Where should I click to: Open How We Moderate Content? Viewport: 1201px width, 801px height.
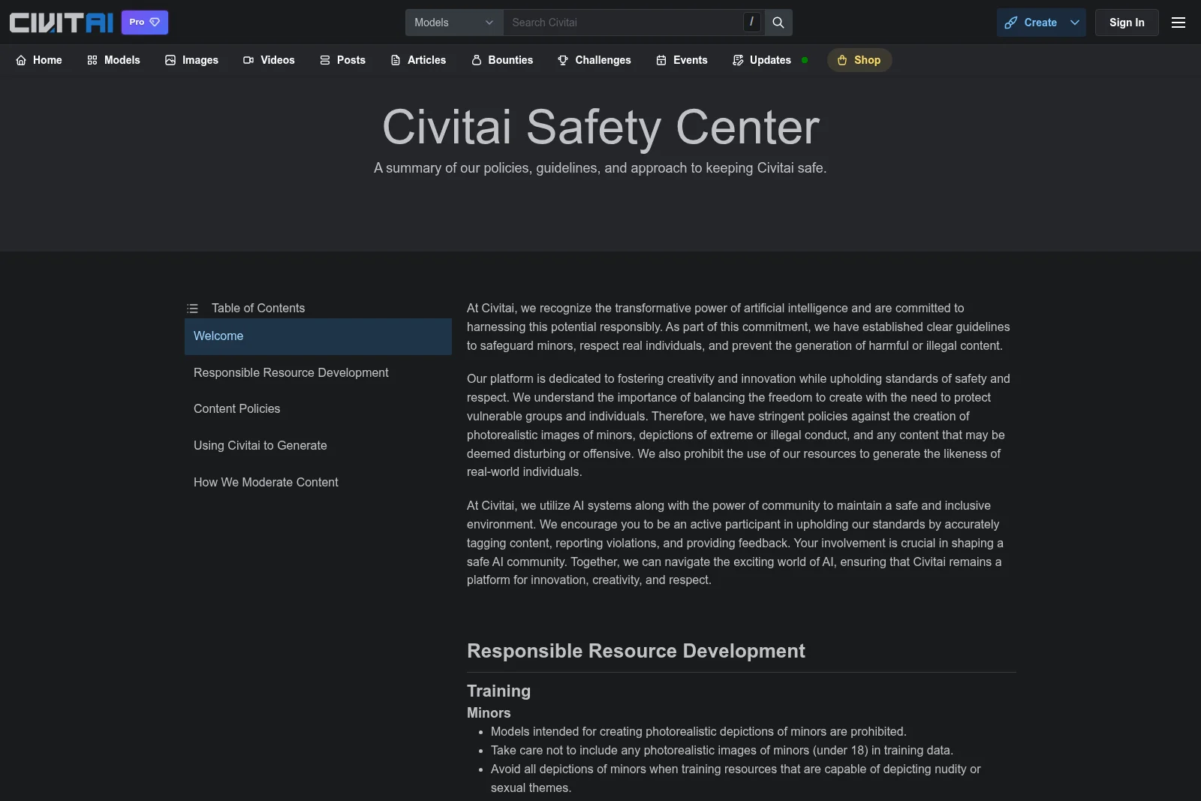click(x=266, y=482)
